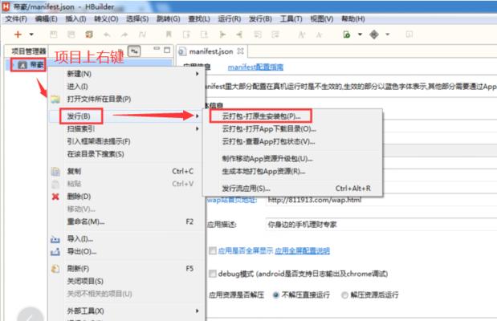Screen dimensions: 497x321
Task: Click the smaller-A decrease font size icon
Action: pos(319,35)
